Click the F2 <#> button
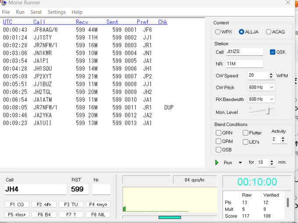Viewport: 298px width, 223px height. [44, 205]
